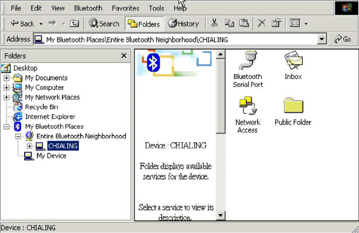Image resolution: width=359 pixels, height=233 pixels.
Task: Open the Public Folder icon
Action: click(293, 112)
